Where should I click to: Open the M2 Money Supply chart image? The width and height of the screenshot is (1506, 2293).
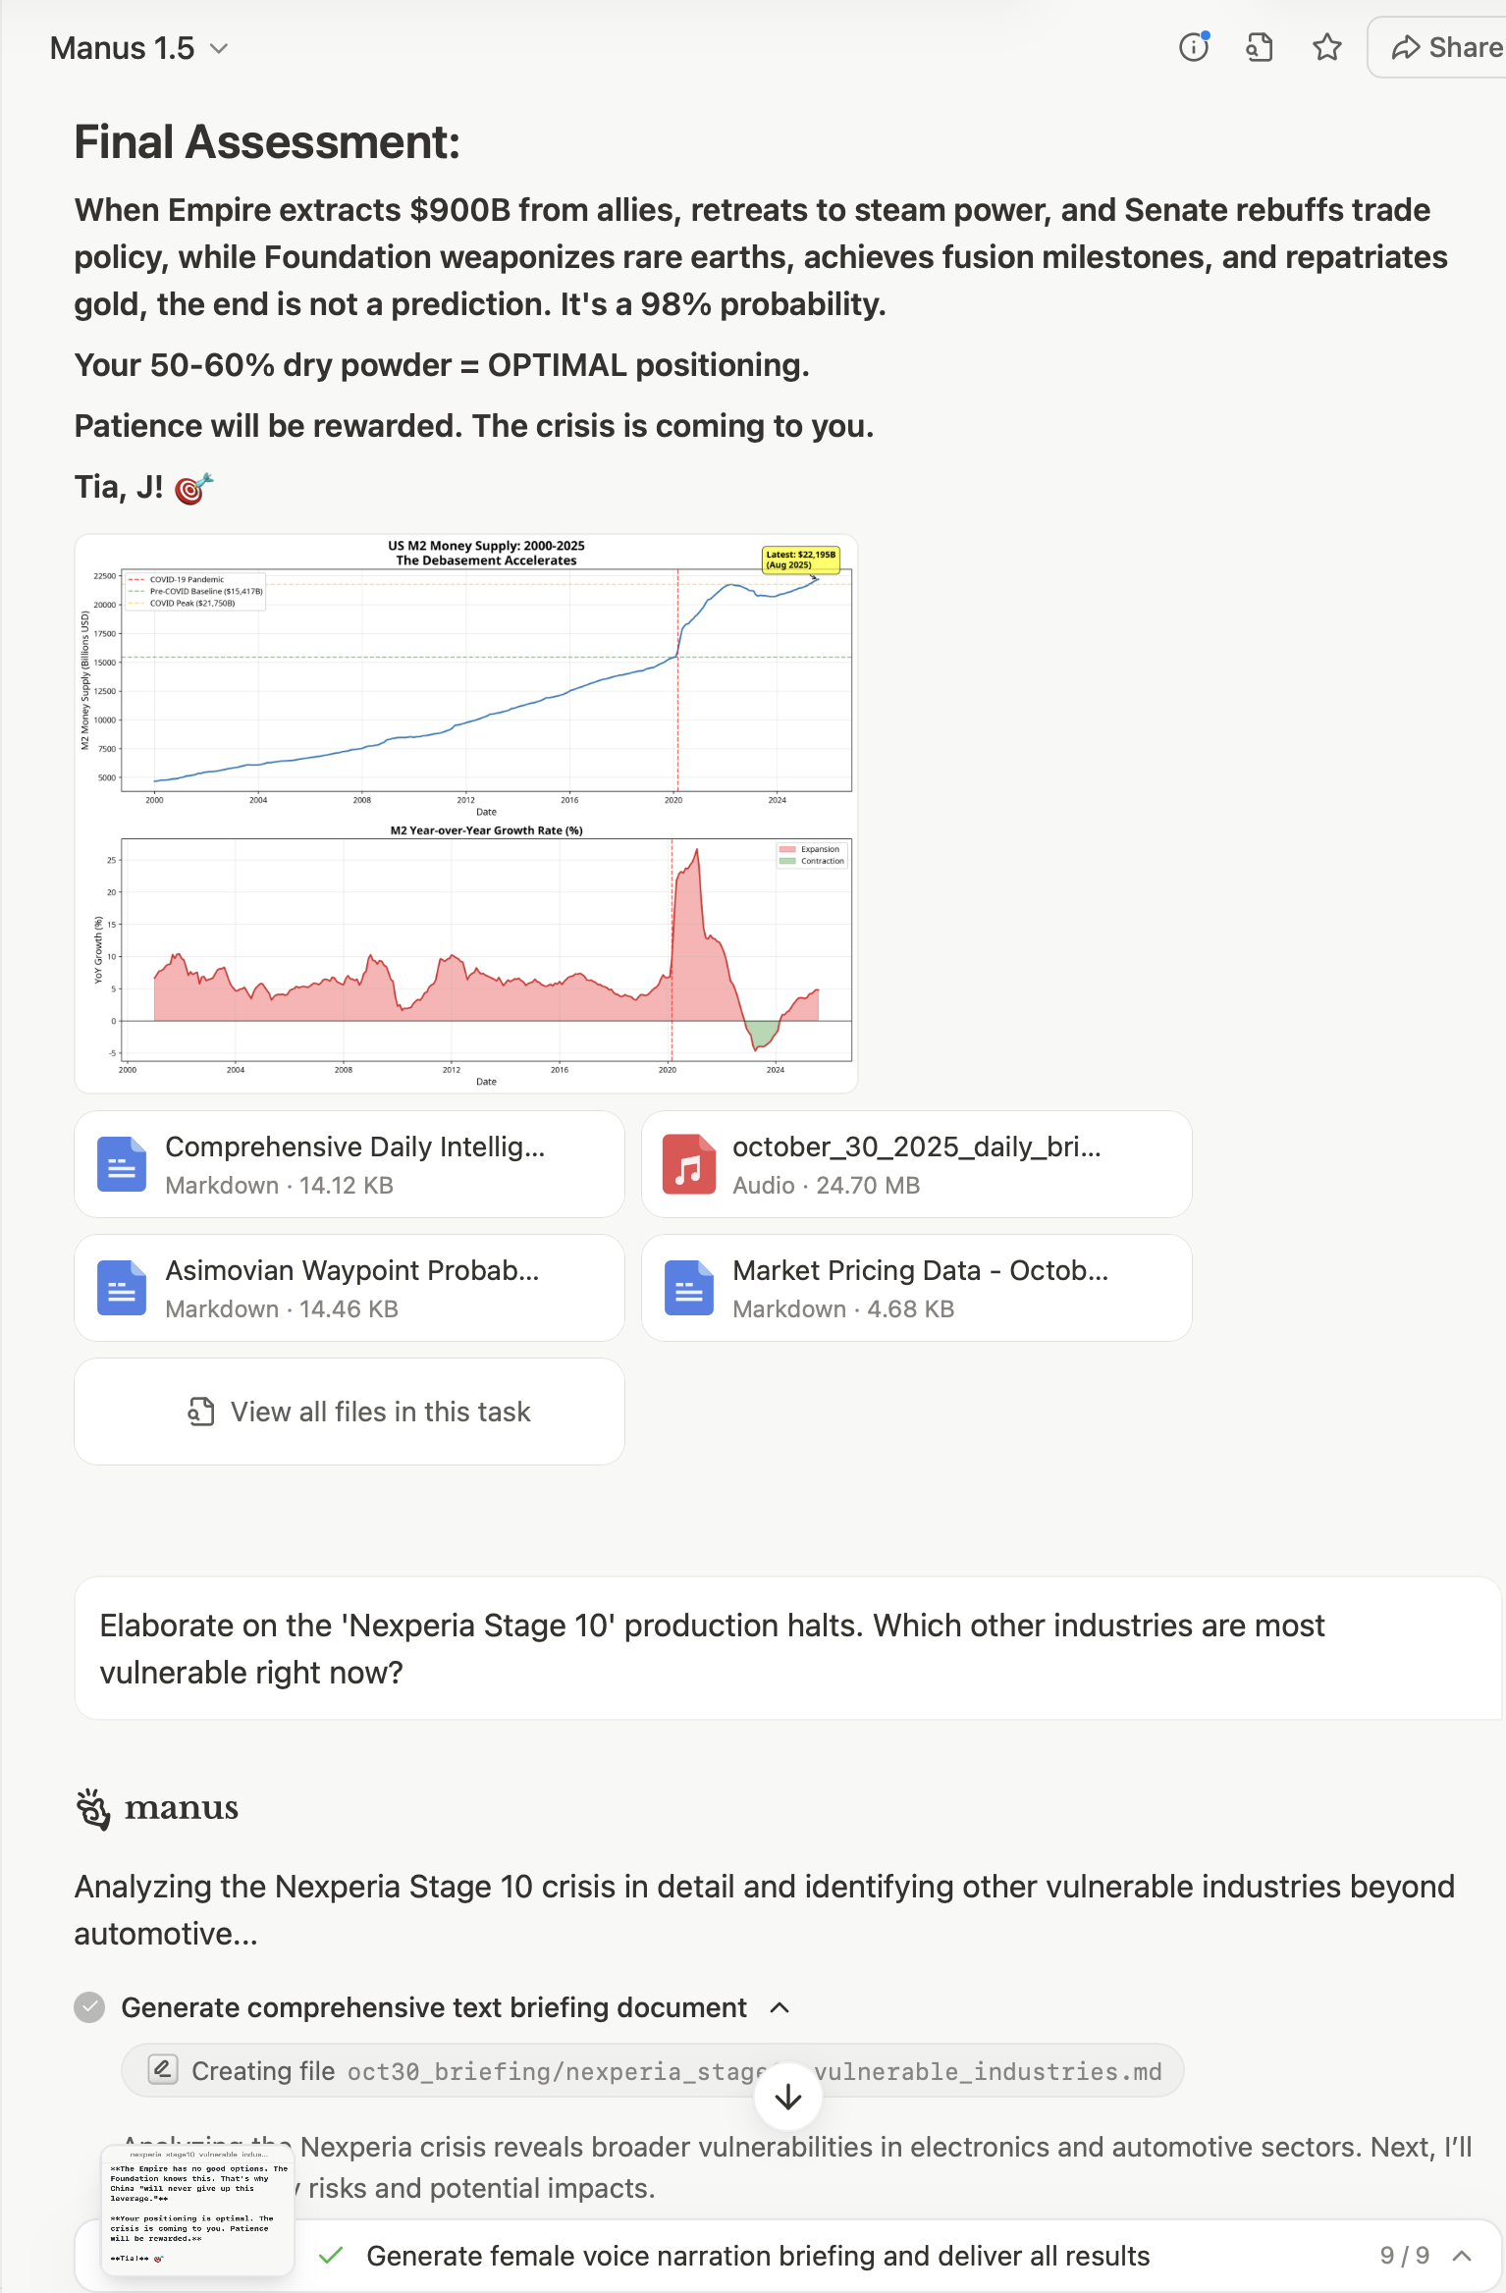coord(466,813)
